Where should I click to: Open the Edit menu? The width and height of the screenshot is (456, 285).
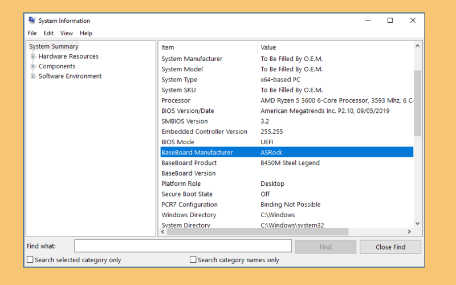(x=48, y=33)
